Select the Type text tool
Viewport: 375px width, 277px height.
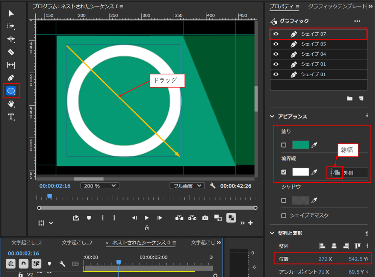[11, 117]
